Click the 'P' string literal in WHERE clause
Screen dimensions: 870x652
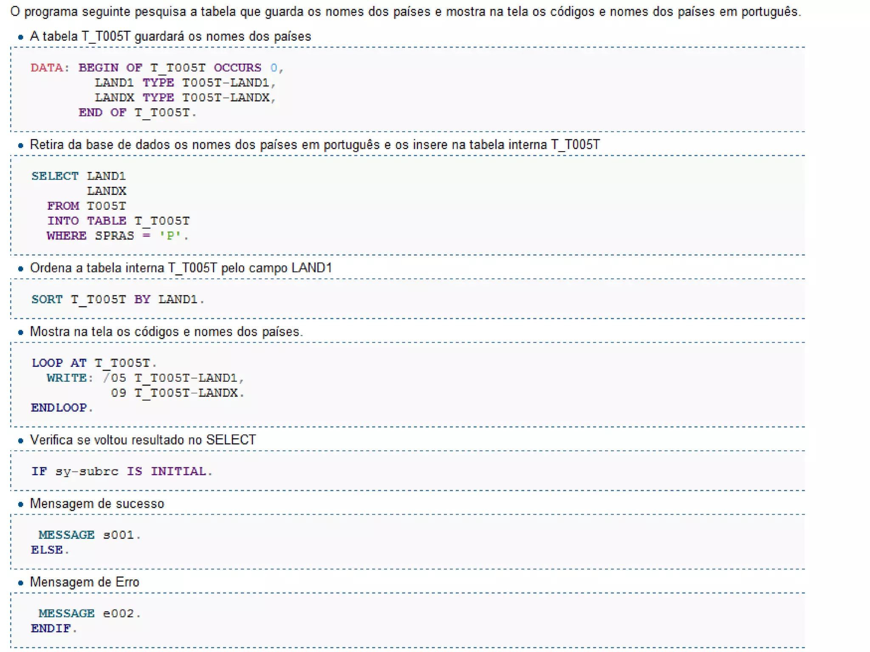click(x=170, y=236)
